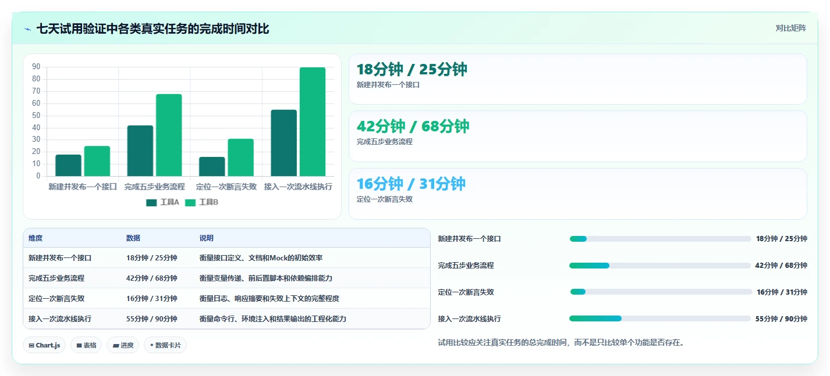Click table cell 55分钟 / 90分钟
The image size is (830, 376).
(152, 318)
